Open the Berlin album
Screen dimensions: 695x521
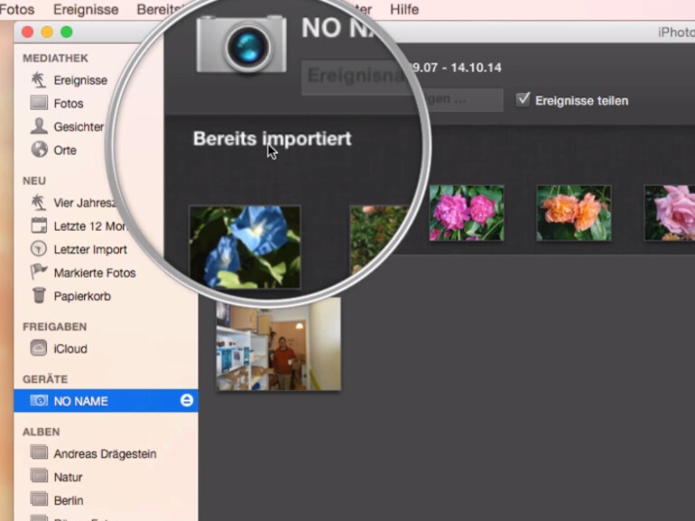69,500
